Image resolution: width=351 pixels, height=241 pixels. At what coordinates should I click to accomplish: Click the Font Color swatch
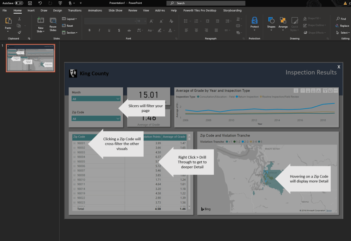coord(170,31)
